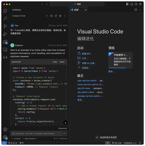
Task: Go forward with the navigation arrow
Action: click(x=46, y=4)
